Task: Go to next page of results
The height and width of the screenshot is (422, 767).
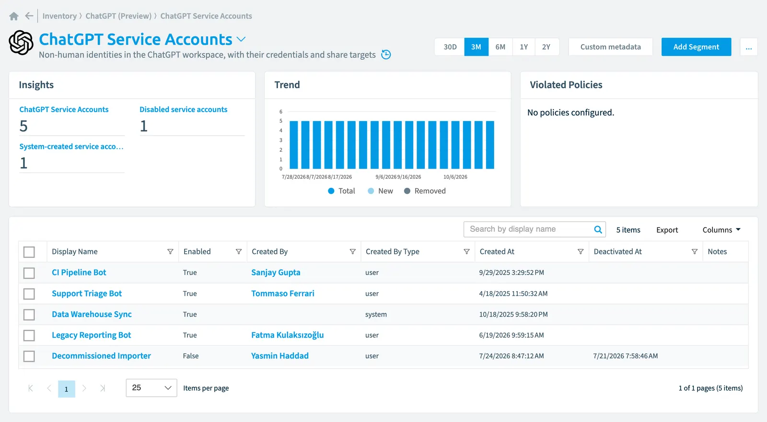Action: point(84,388)
